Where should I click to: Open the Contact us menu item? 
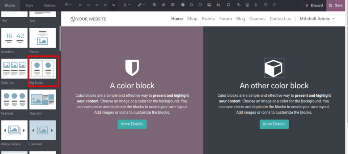click(280, 19)
